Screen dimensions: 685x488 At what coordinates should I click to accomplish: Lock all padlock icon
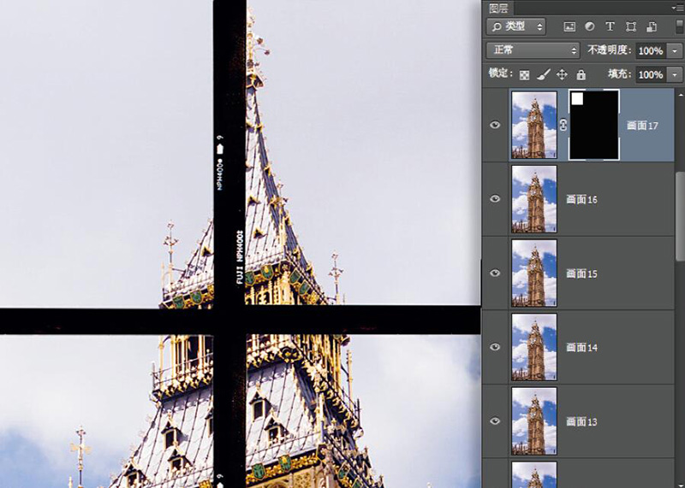click(581, 74)
